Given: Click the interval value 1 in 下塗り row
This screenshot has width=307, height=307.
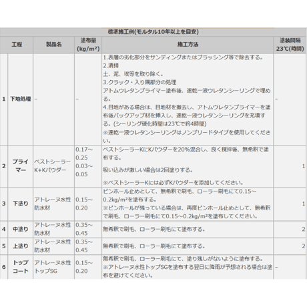Looking at the screenshot, I should [x=304, y=204].
